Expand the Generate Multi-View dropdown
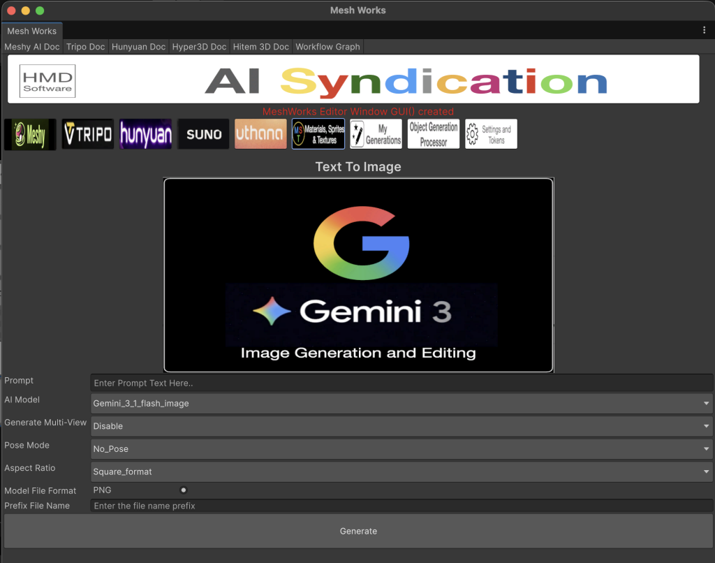Viewport: 715px width, 563px height. pos(401,426)
